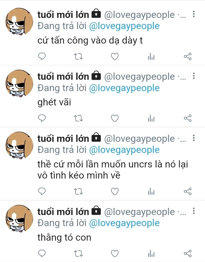Open the avatar on the "muốn uncrs" tweet
Viewport: 205px width, 262px height.
pyautogui.click(x=19, y=145)
